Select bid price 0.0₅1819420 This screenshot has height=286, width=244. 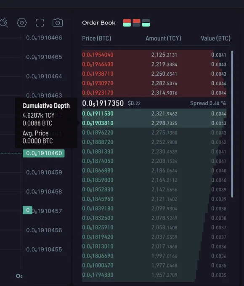[x=98, y=237]
